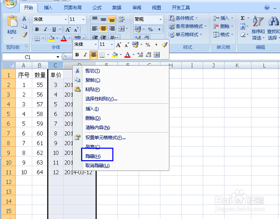The height and width of the screenshot is (219, 280).
Task: Toggle underline in the ribbon Font group
Action: click(54, 29)
